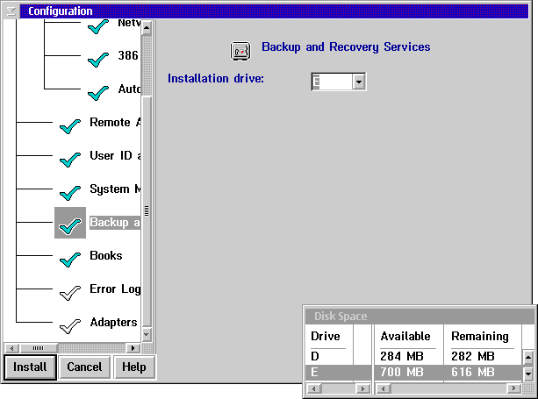The width and height of the screenshot is (538, 399).
Task: Click Remaining column scroll right arrow
Action: click(513, 388)
